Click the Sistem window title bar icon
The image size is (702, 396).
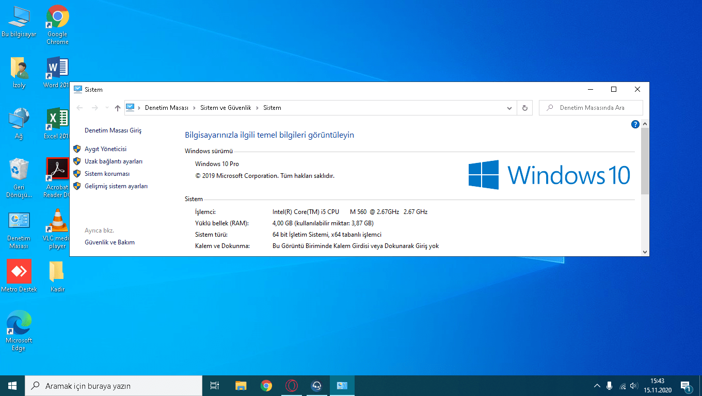click(x=78, y=89)
